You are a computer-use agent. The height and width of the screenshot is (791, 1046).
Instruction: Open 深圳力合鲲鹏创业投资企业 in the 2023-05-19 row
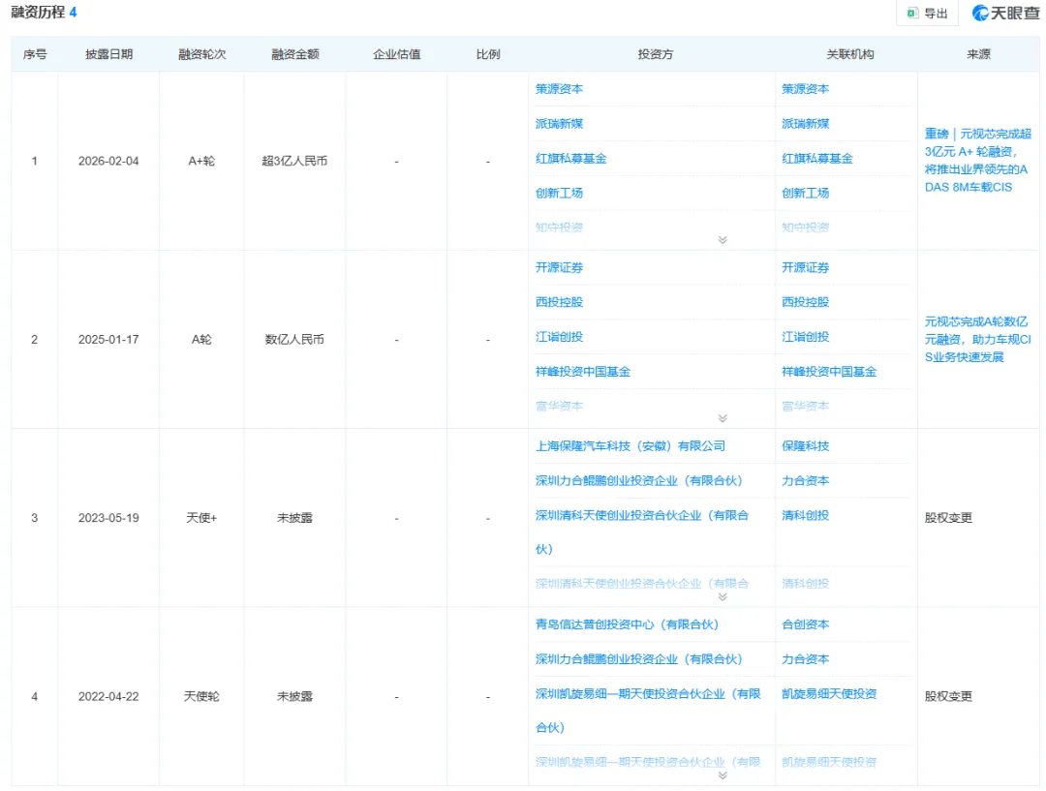pyautogui.click(x=639, y=480)
